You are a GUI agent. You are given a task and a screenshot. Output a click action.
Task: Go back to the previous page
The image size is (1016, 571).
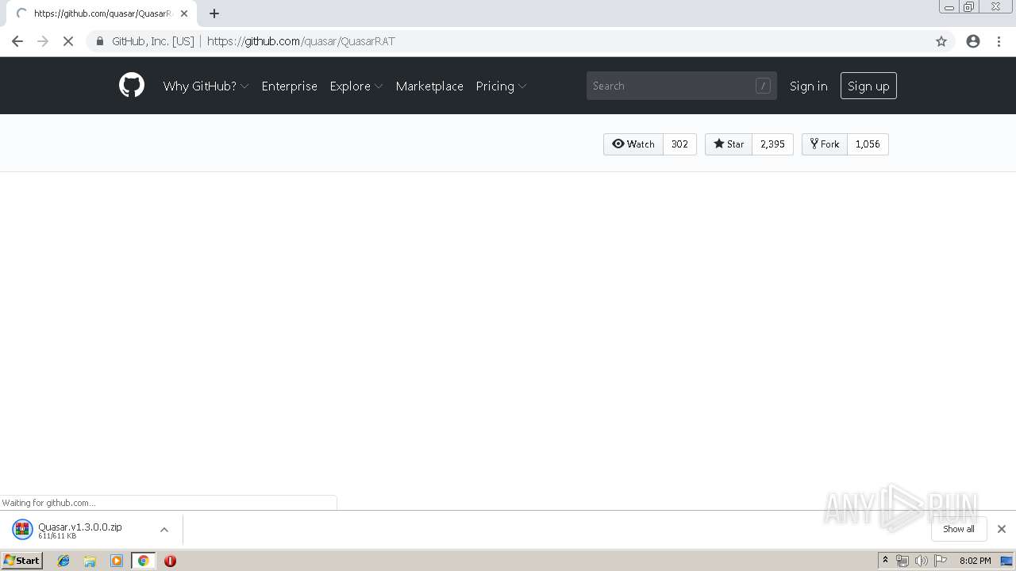(x=17, y=41)
